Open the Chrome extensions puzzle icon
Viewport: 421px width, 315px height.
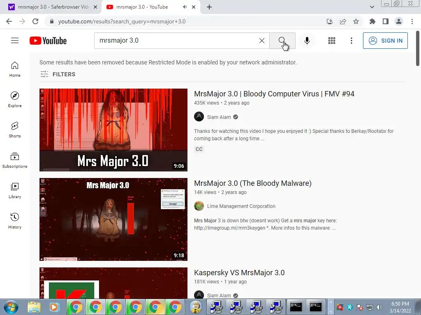(x=372, y=21)
